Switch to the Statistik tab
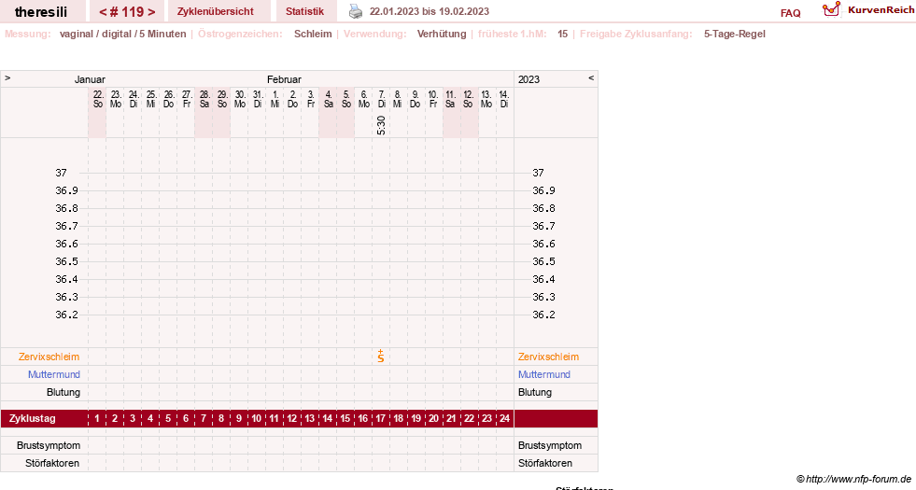This screenshot has height=490, width=916. 304,12
